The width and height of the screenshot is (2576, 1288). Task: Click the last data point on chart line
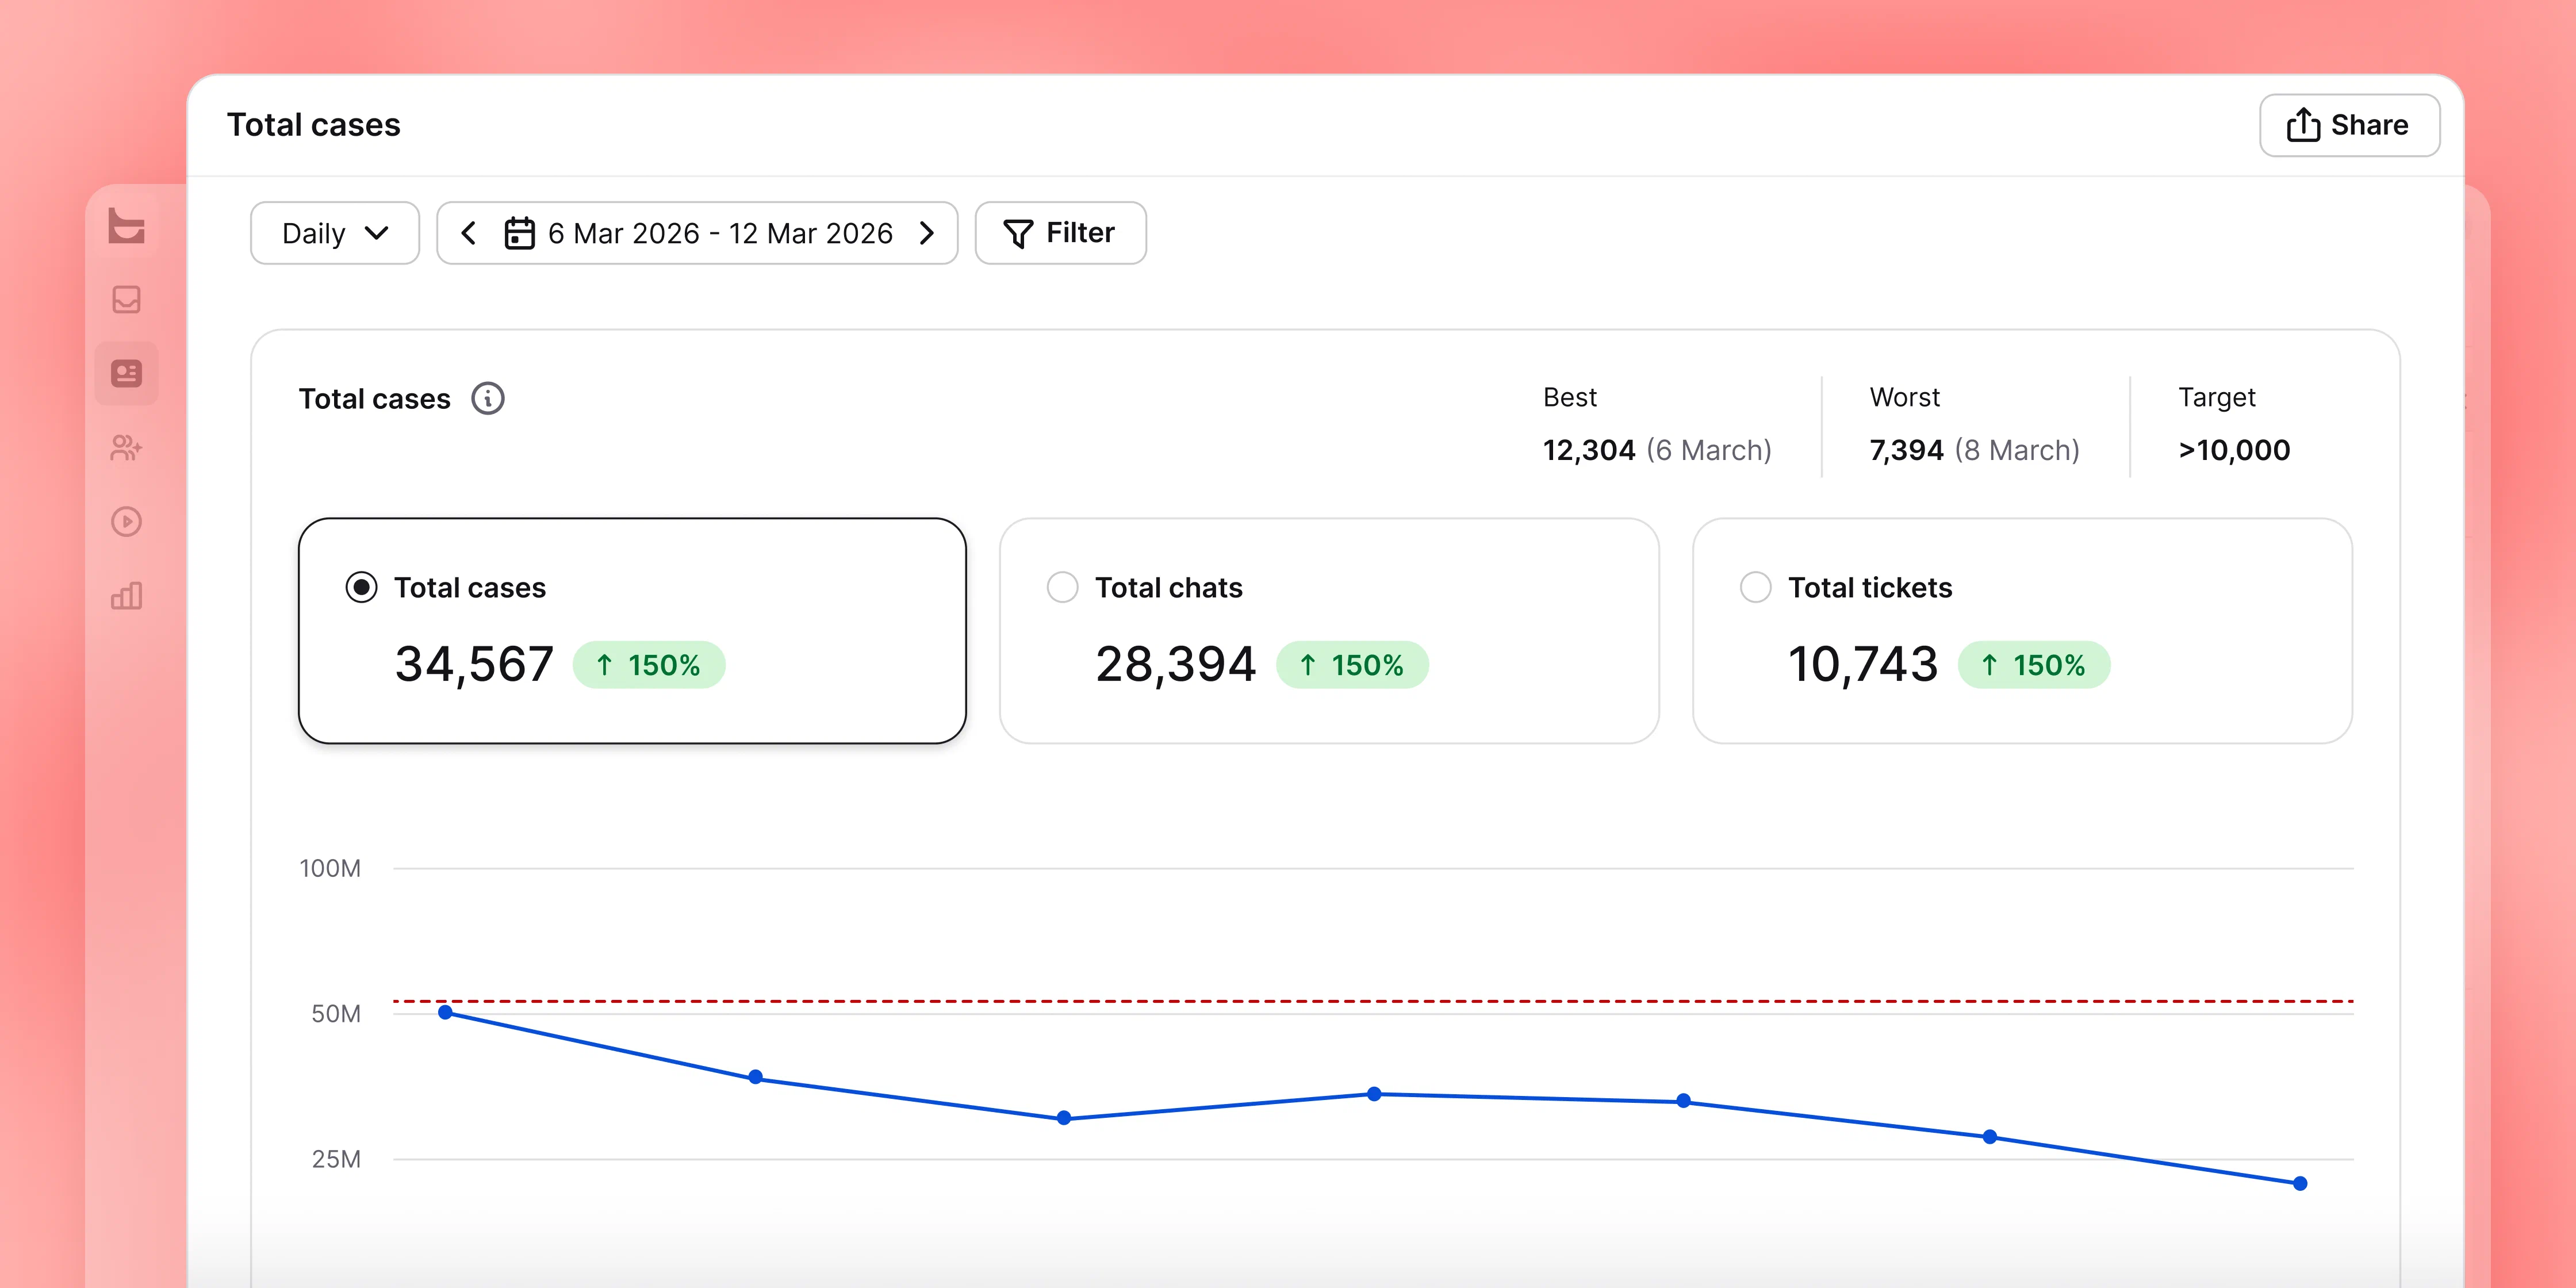point(2300,1184)
